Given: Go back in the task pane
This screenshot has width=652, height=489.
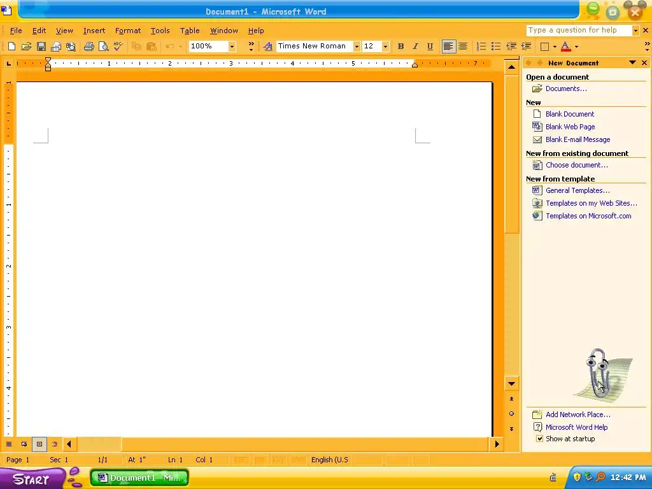Looking at the screenshot, I should coord(529,63).
